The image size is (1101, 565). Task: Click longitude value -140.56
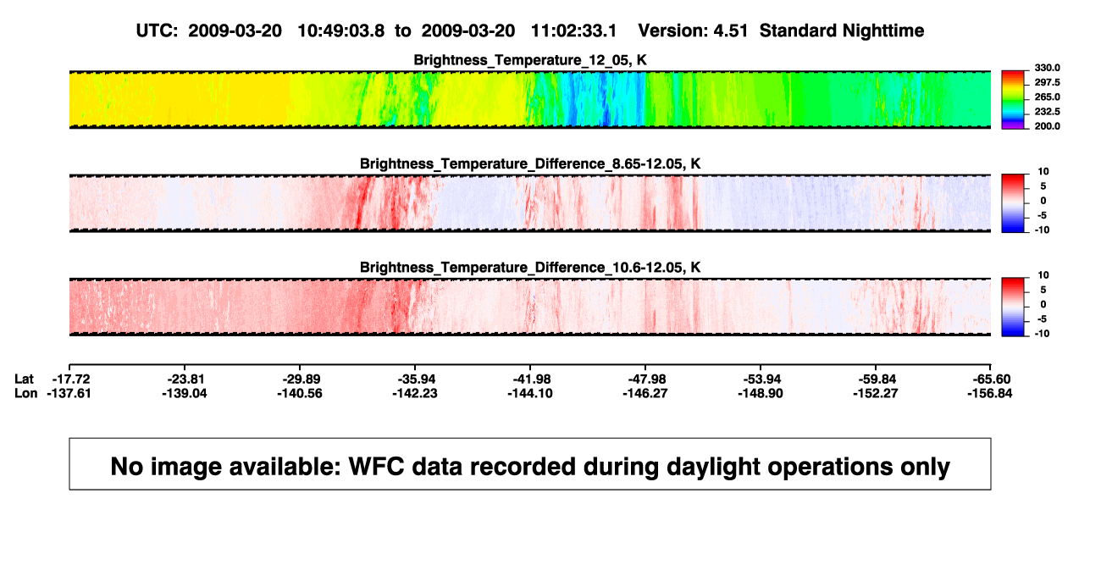300,393
